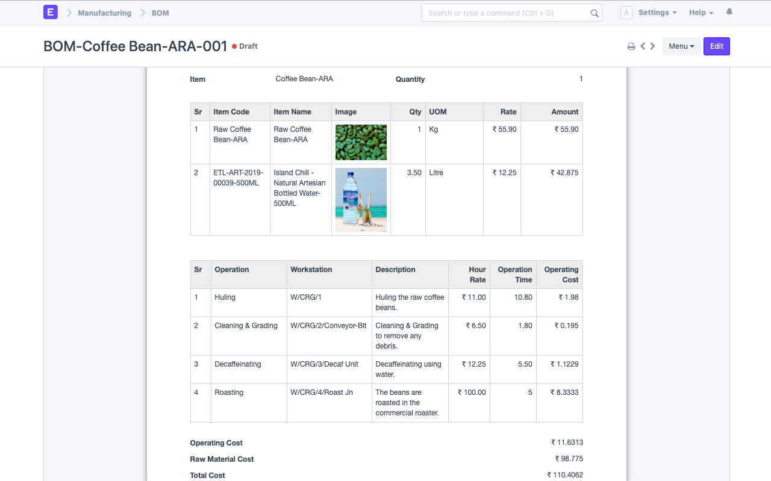This screenshot has height=481, width=771.
Task: Click the search magnifier icon
Action: (x=595, y=13)
